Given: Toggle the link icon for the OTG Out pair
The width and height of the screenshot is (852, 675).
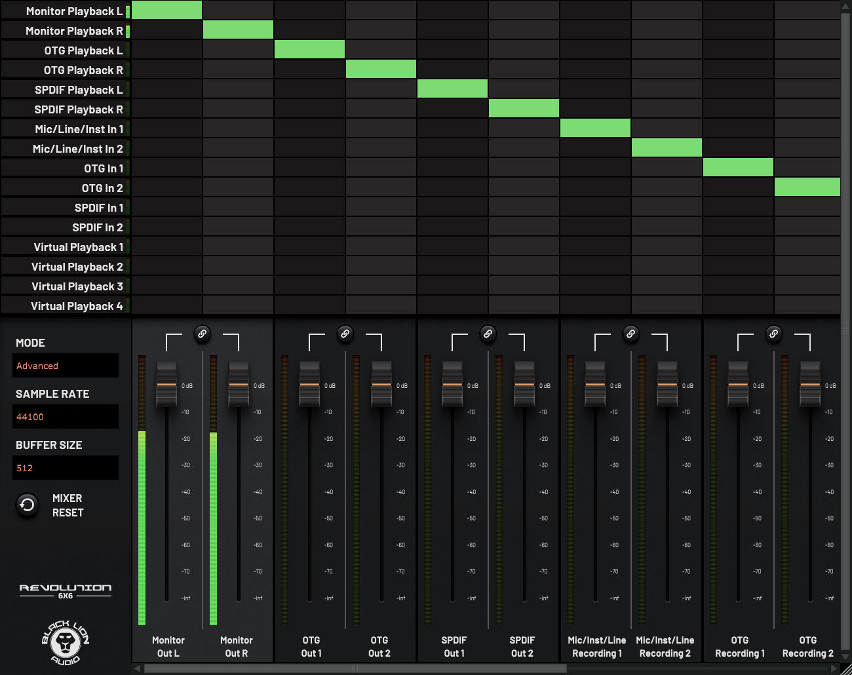Looking at the screenshot, I should click(345, 334).
